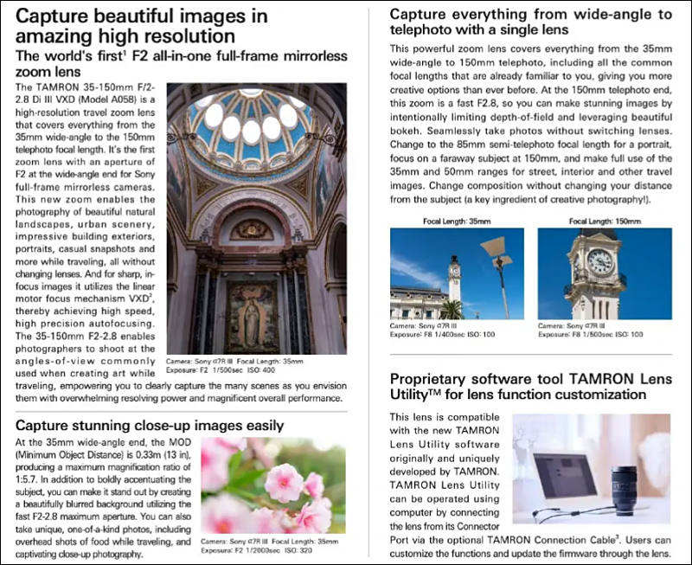Click the line "from the subject (a key ingredient"

click(521, 200)
